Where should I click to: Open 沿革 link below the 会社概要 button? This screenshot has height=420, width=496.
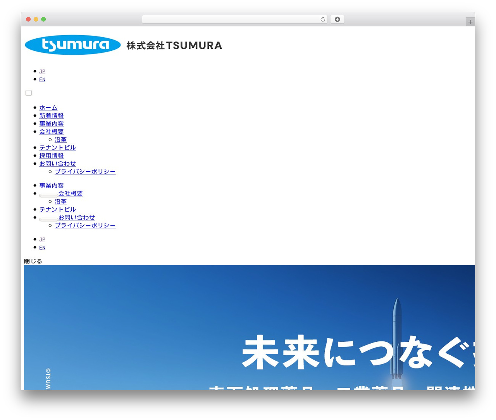click(x=60, y=201)
